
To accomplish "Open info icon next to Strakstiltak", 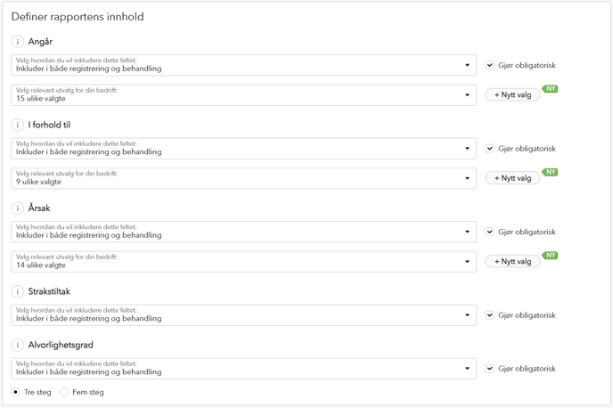I will coord(17,291).
